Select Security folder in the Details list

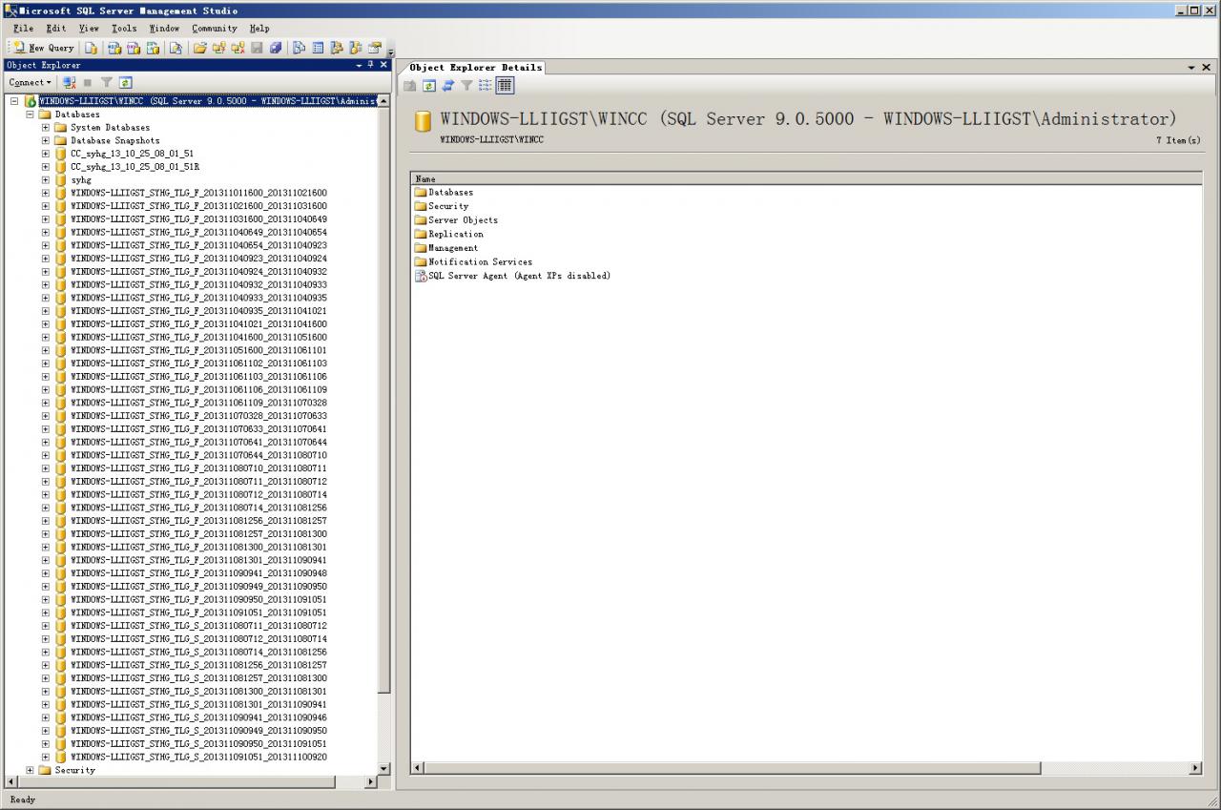click(x=442, y=206)
